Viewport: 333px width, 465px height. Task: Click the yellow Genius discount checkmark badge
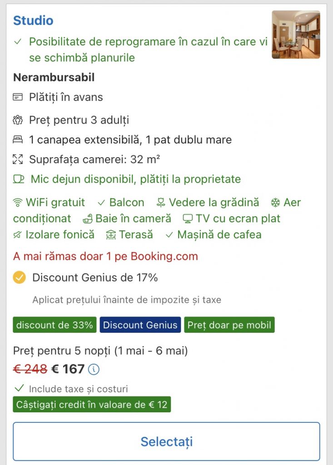coord(19,277)
